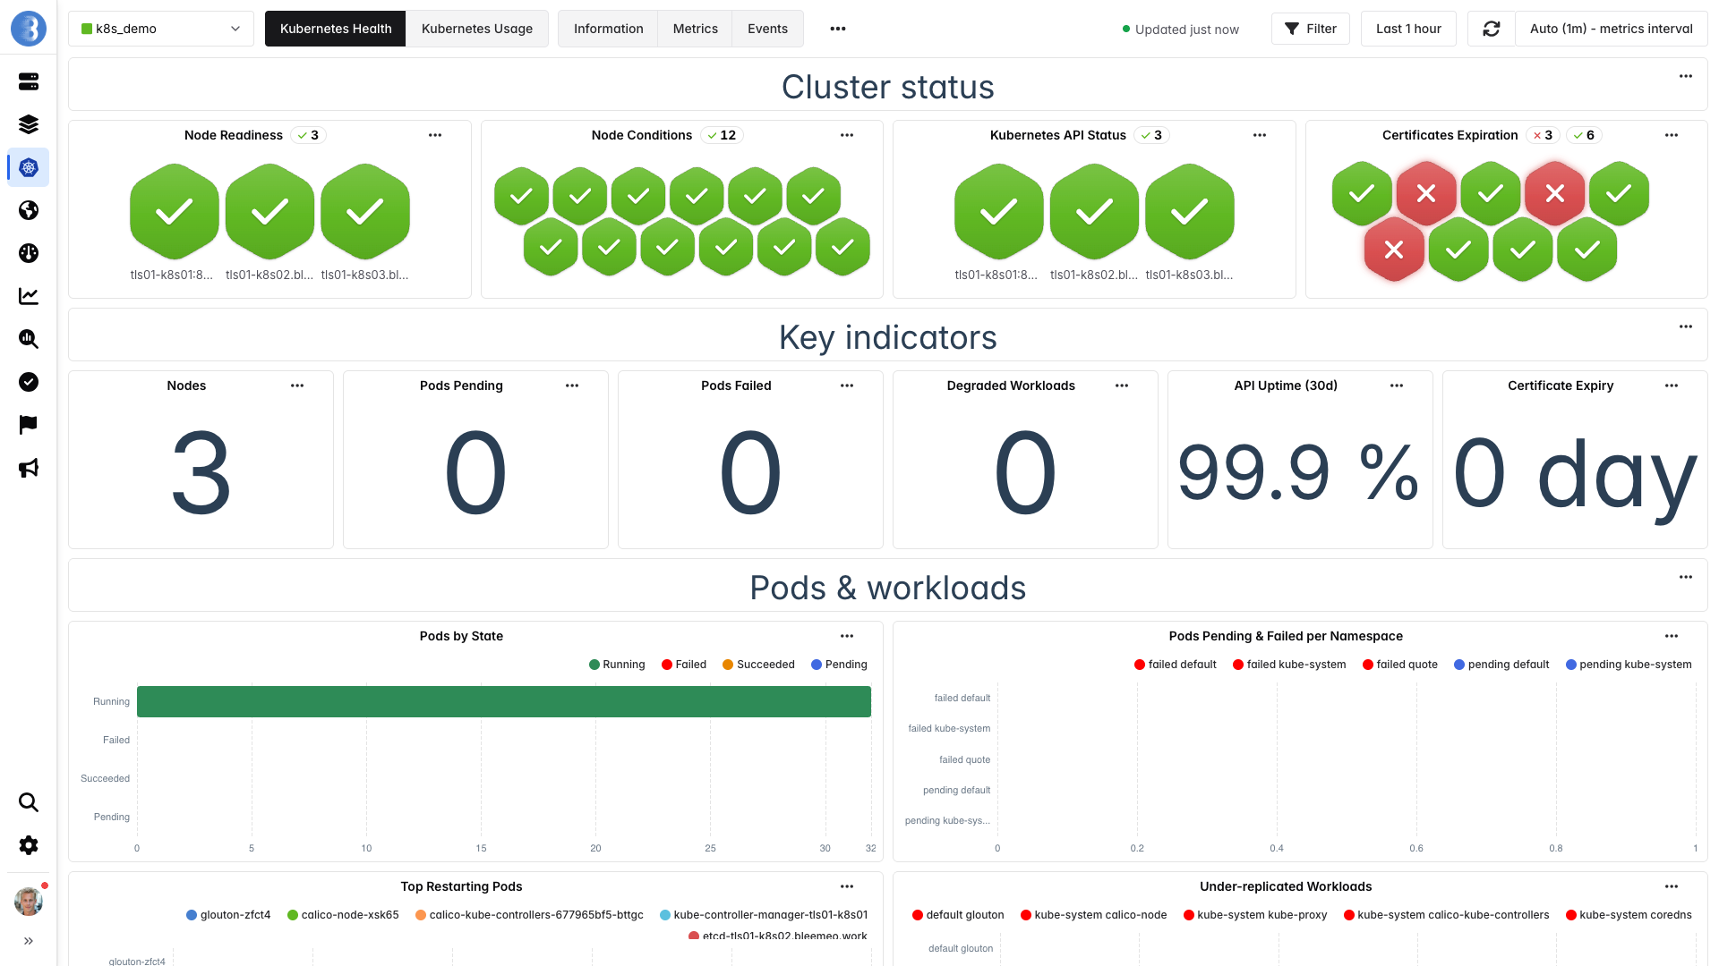This screenshot has width=1719, height=966.
Task: Open the Metrics tab
Action: (x=696, y=29)
